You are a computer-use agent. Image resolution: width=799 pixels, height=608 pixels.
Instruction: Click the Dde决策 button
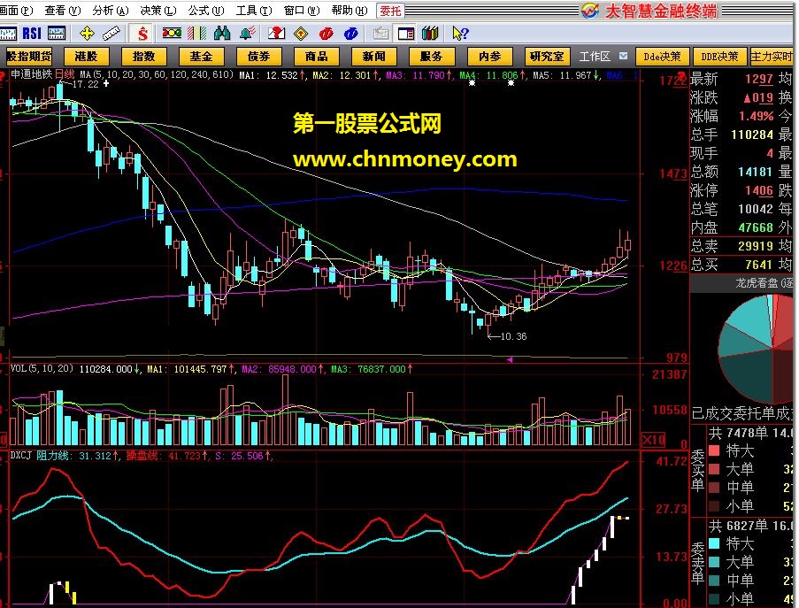663,56
